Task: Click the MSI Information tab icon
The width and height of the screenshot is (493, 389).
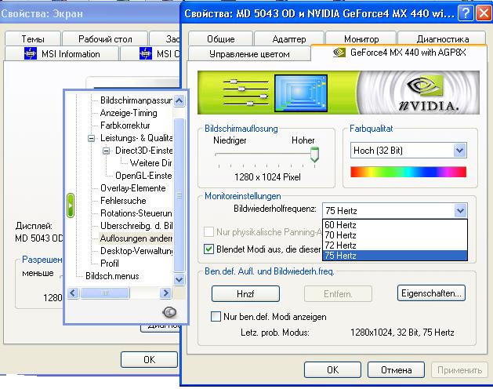Action: point(31,53)
